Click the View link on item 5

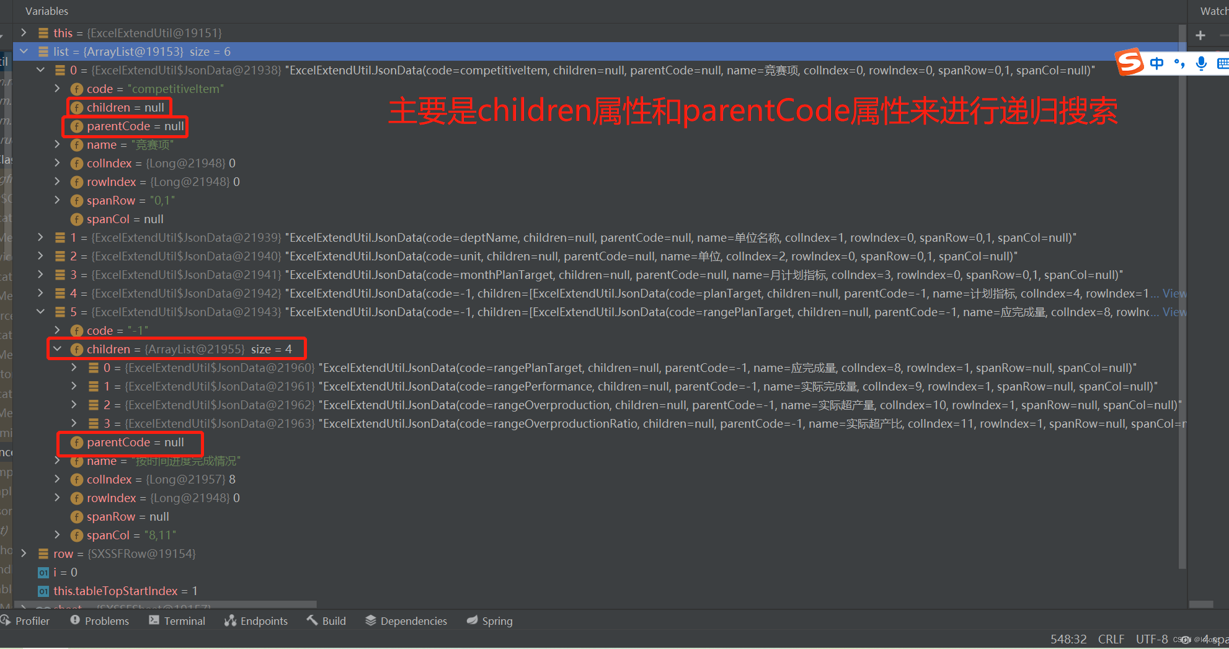click(x=1175, y=312)
